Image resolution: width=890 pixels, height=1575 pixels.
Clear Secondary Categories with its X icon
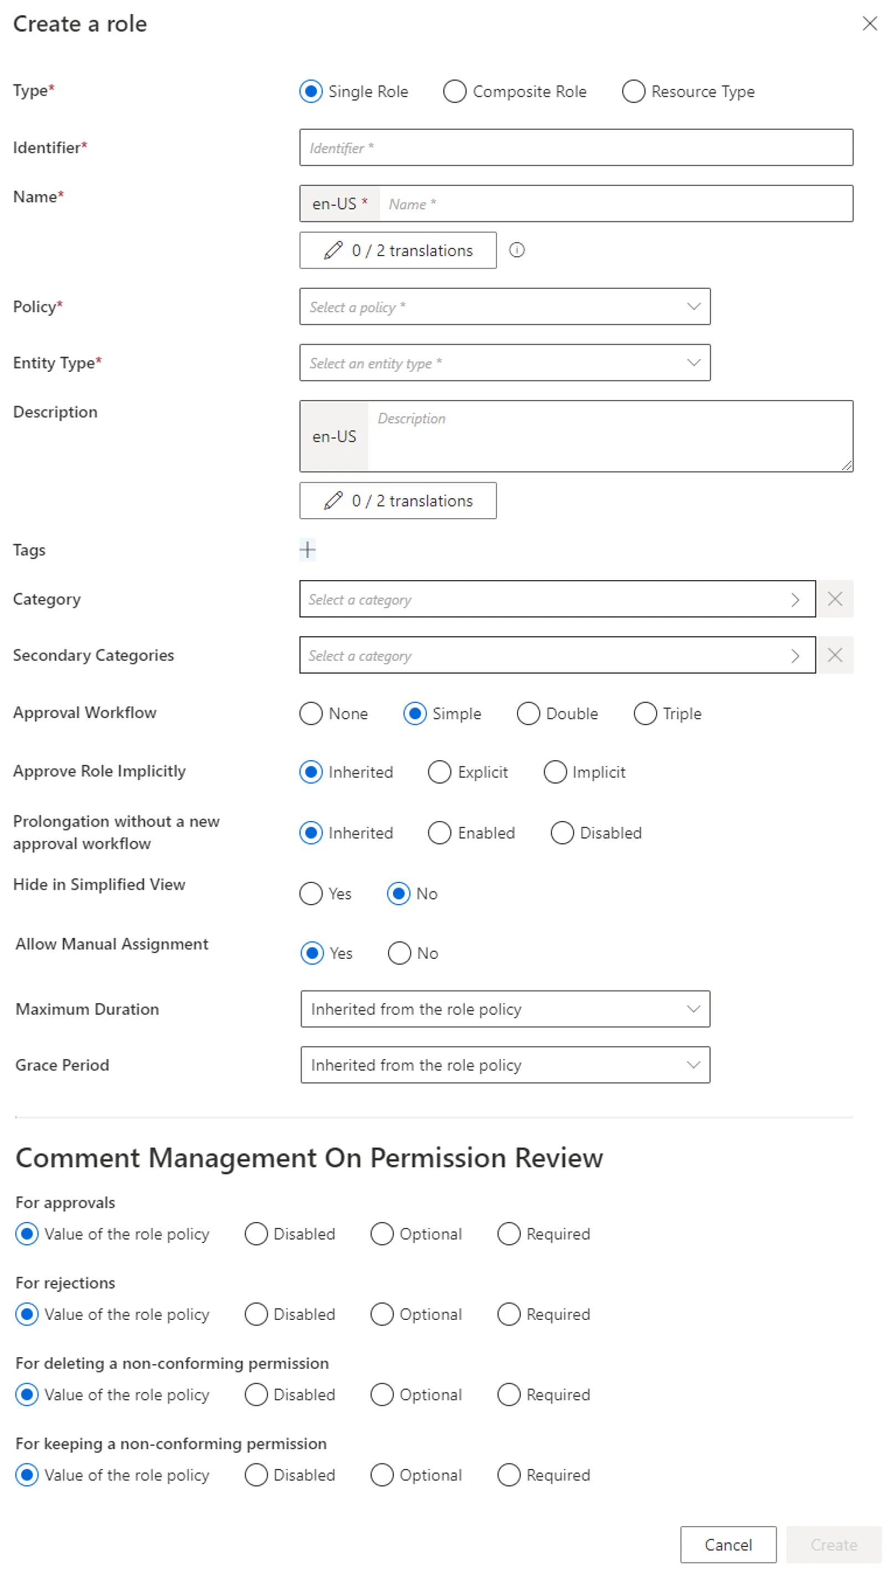[x=835, y=655]
